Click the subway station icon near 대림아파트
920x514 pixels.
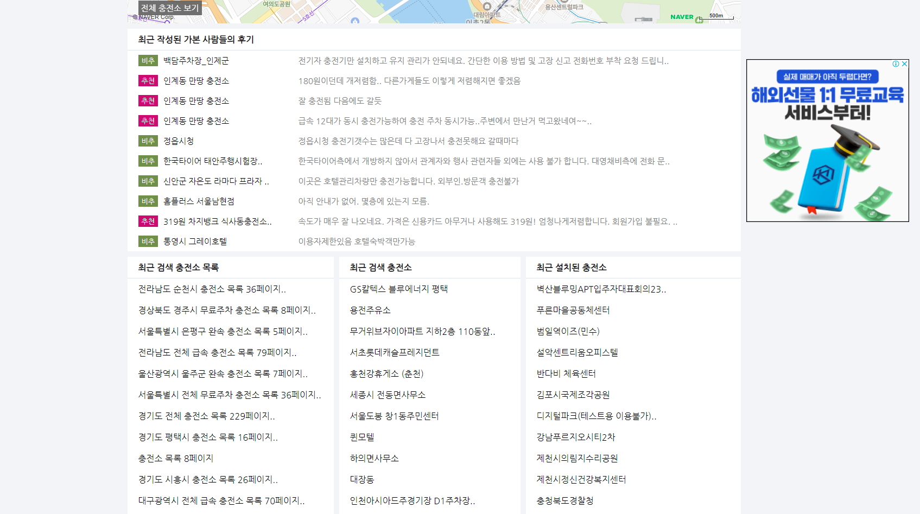click(487, 6)
